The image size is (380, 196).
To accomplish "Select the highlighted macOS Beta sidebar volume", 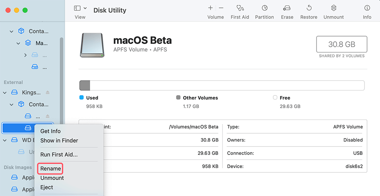I will [x=28, y=128].
